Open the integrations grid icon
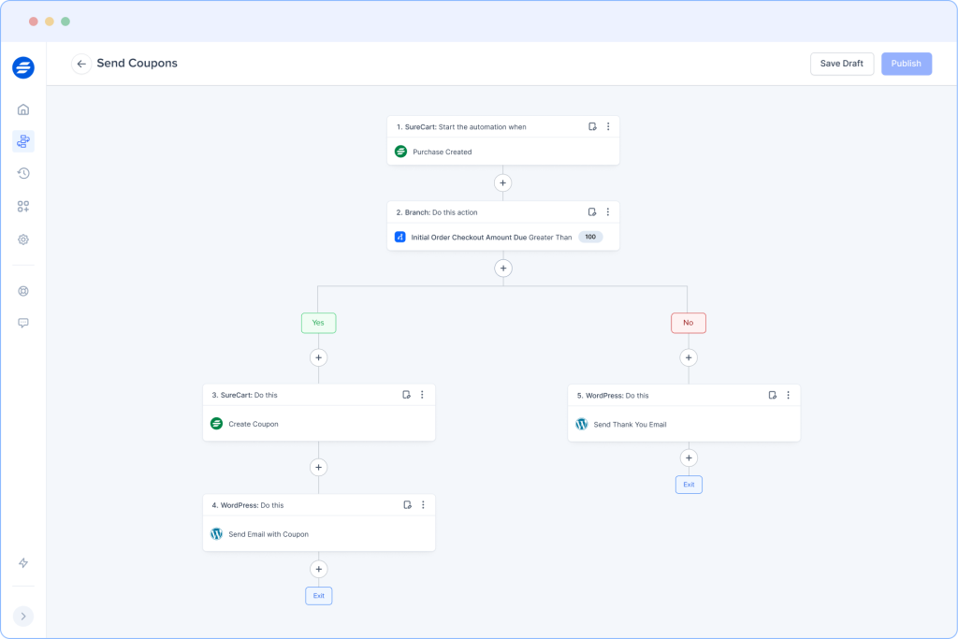 point(22,206)
